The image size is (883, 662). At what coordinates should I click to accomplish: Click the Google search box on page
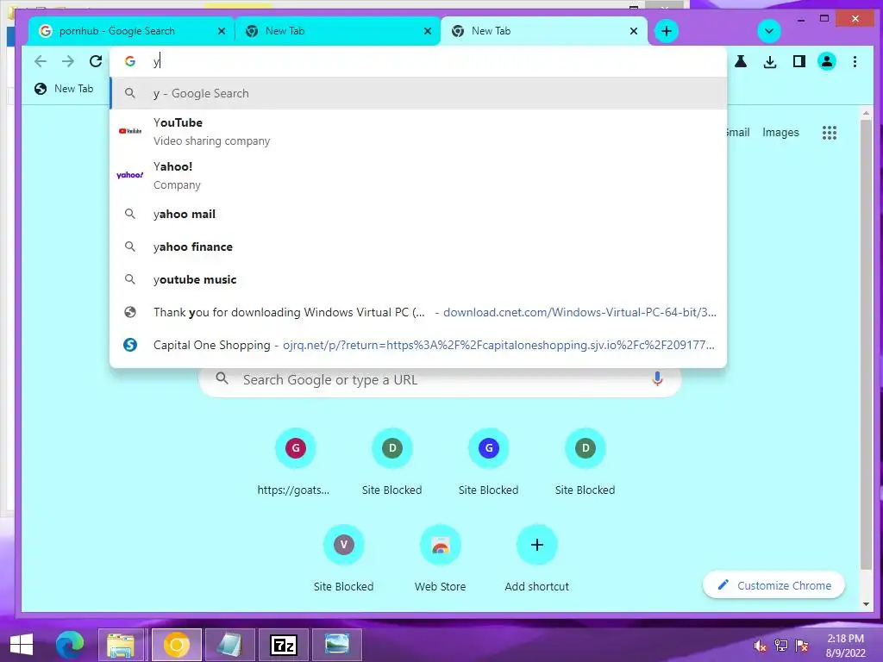click(440, 379)
